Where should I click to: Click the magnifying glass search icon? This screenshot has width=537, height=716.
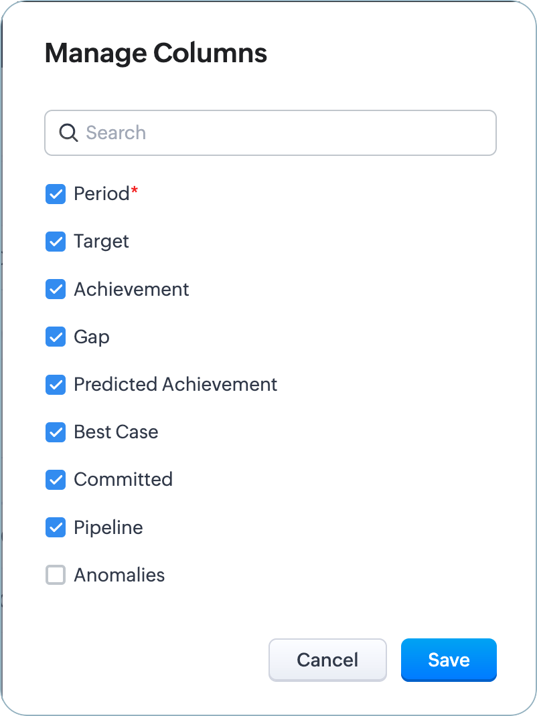[68, 132]
